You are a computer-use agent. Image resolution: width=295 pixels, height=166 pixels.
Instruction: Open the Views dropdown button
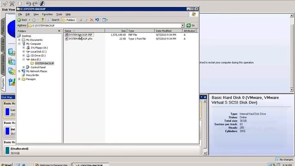tap(105, 20)
